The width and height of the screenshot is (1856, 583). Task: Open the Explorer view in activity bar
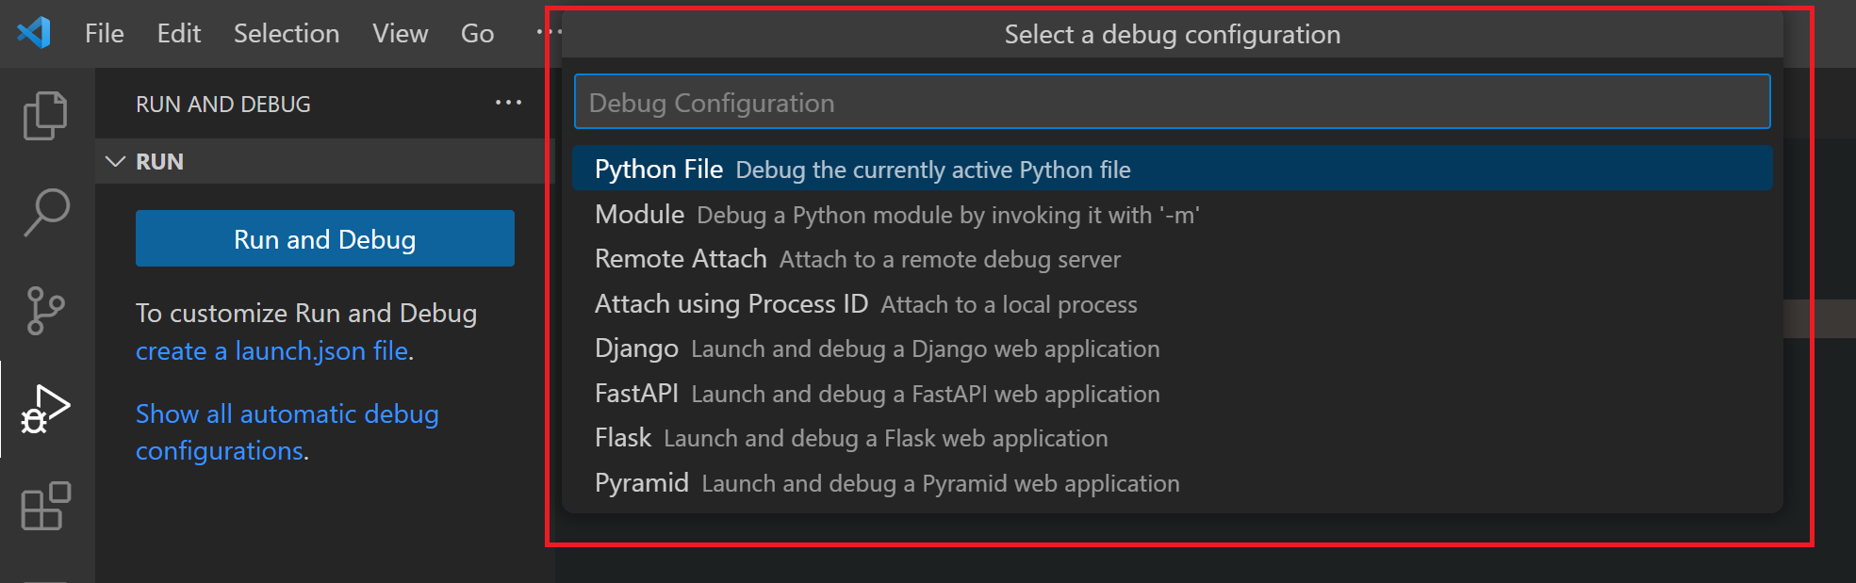point(45,115)
